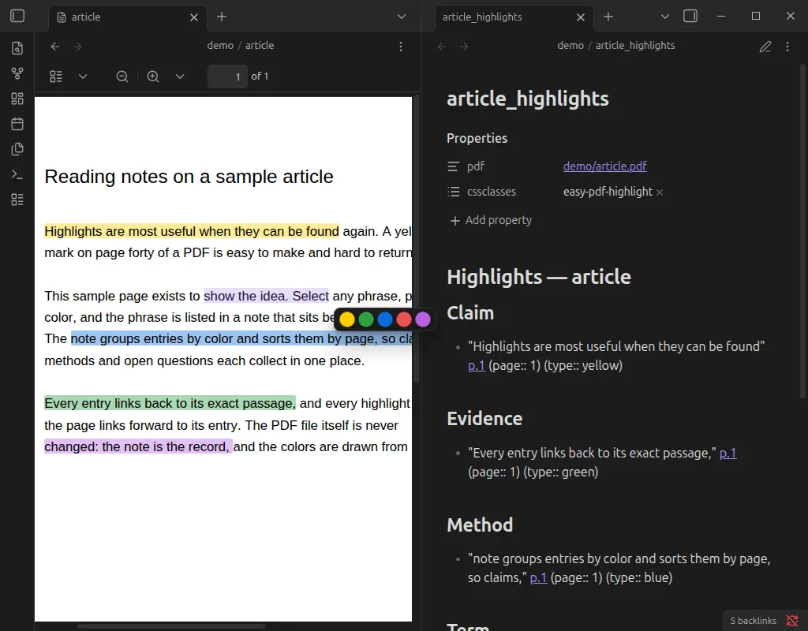
Task: Pick red highlight color
Action: [404, 319]
